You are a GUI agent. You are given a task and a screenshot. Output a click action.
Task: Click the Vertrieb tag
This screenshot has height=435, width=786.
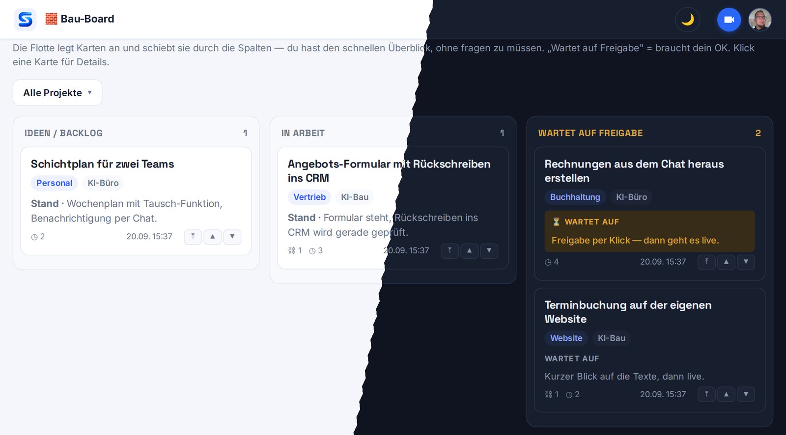tap(309, 197)
